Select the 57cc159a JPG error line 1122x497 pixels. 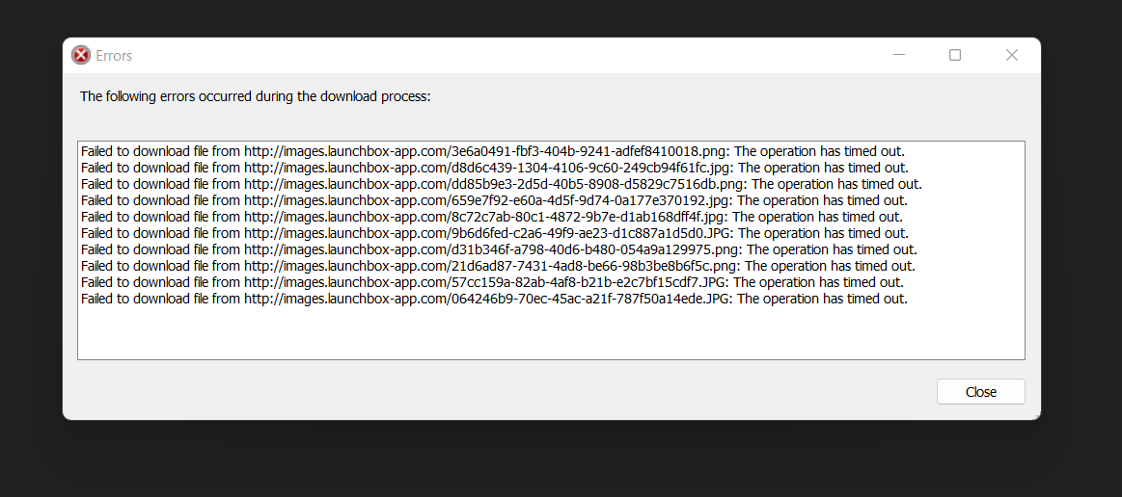tap(492, 283)
